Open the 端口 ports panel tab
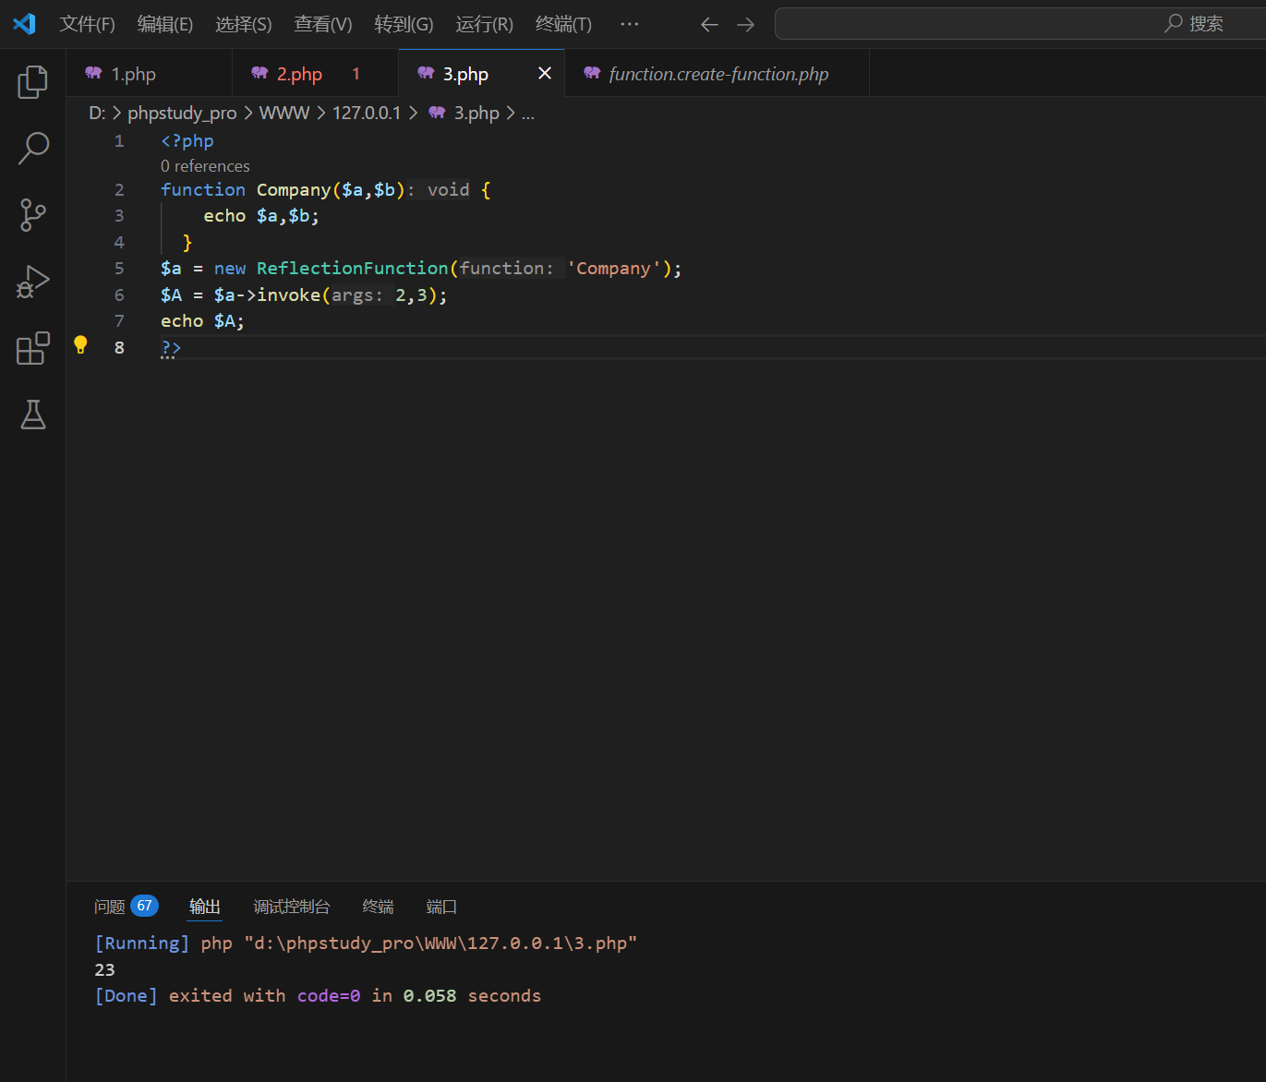 (x=441, y=907)
